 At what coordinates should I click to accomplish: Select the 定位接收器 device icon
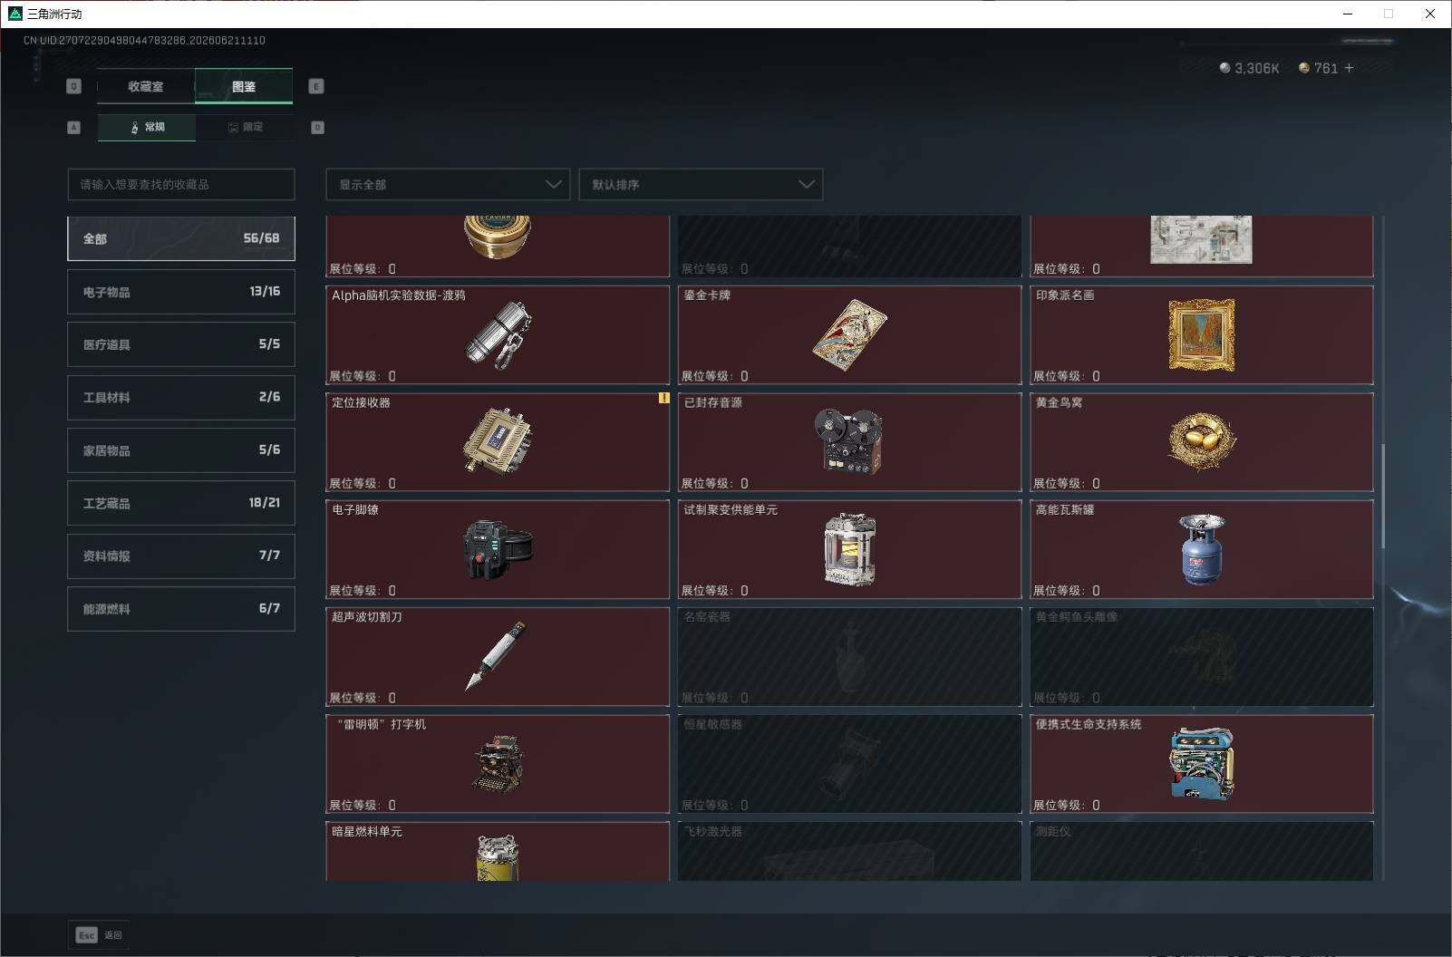[498, 441]
